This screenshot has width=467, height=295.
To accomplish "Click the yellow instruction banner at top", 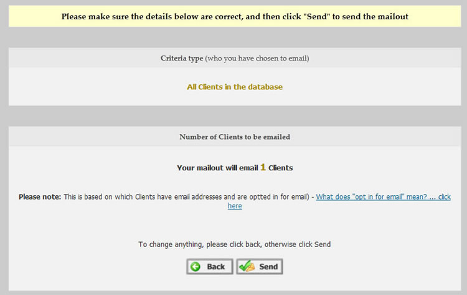I will [235, 16].
